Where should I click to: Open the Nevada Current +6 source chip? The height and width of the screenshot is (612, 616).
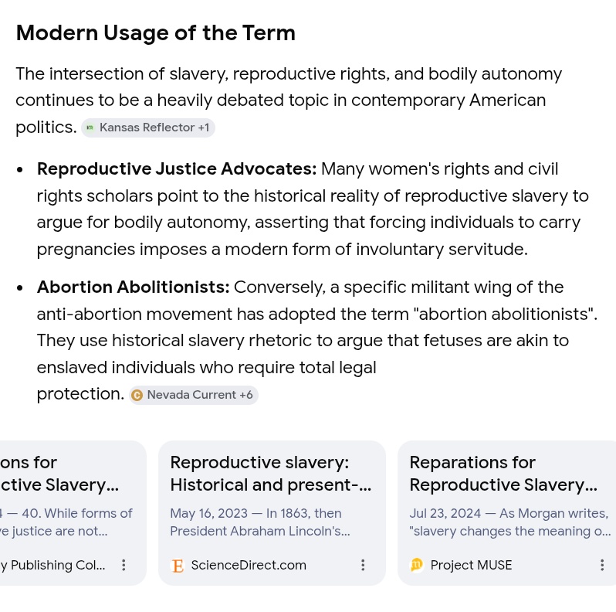(194, 395)
